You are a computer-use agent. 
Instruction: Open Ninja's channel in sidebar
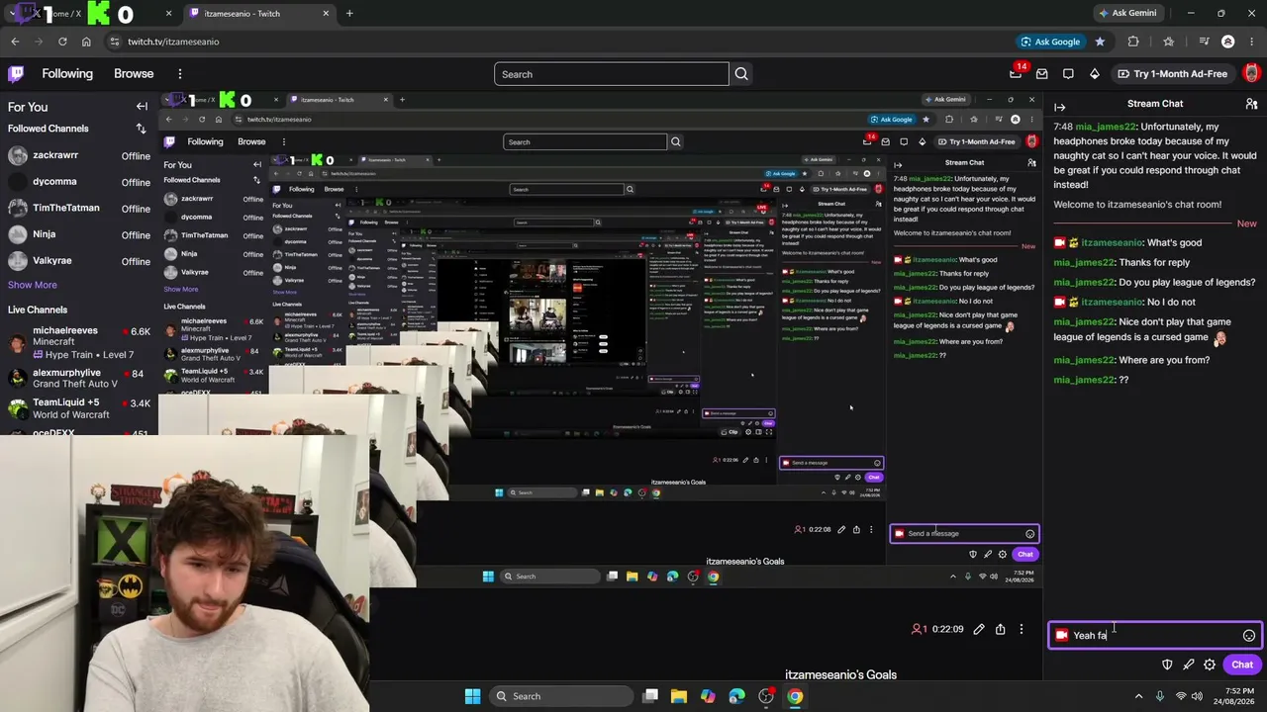coord(79,235)
